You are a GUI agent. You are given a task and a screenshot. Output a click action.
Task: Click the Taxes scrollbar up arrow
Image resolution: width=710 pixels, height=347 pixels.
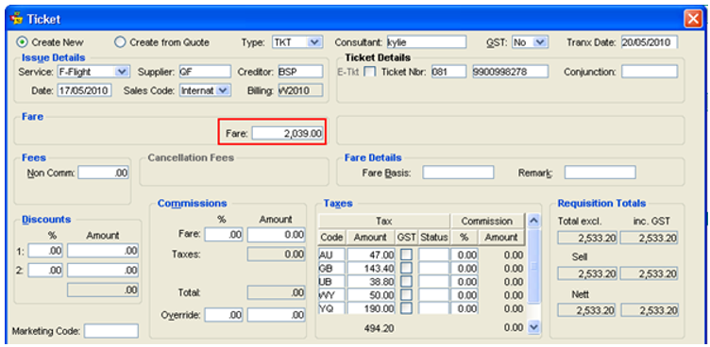click(x=533, y=221)
